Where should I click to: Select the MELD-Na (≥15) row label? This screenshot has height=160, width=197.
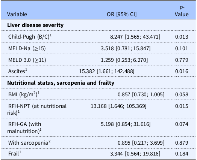tap(27, 48)
